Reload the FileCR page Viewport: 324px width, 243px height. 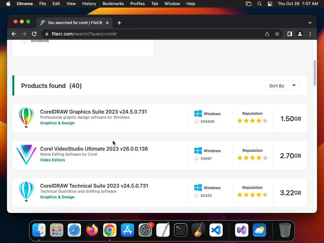tap(34, 34)
